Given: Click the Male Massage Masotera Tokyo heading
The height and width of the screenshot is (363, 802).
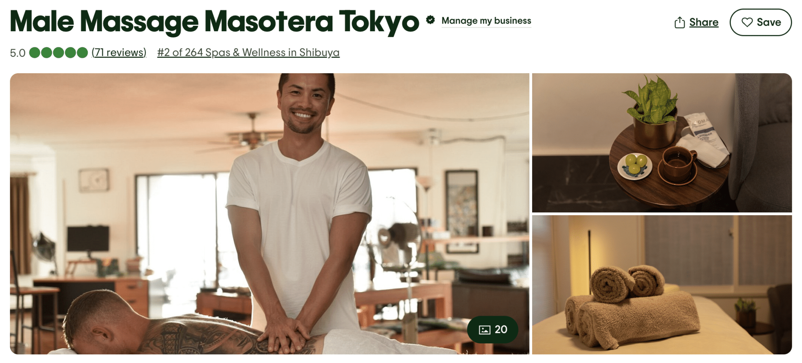Looking at the screenshot, I should click(x=214, y=22).
